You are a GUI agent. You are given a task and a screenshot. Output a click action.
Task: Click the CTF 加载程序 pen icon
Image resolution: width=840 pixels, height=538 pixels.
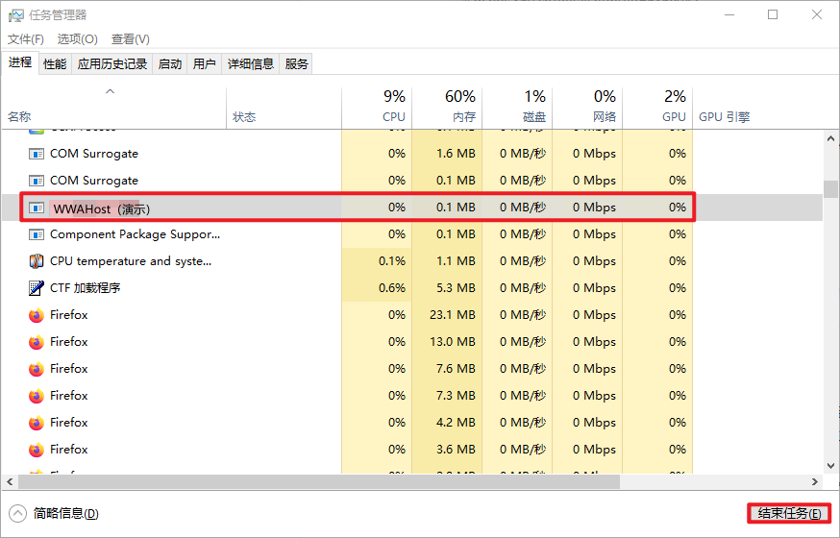37,288
